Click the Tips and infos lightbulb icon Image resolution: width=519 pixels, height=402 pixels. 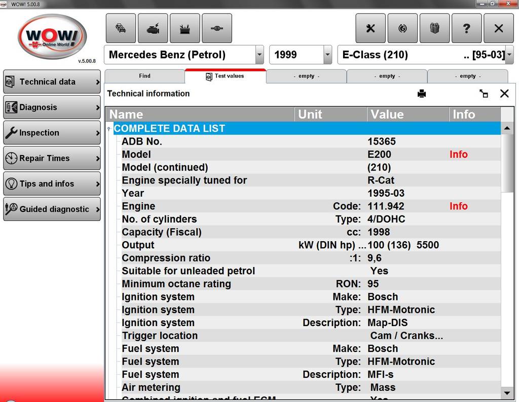coord(11,184)
